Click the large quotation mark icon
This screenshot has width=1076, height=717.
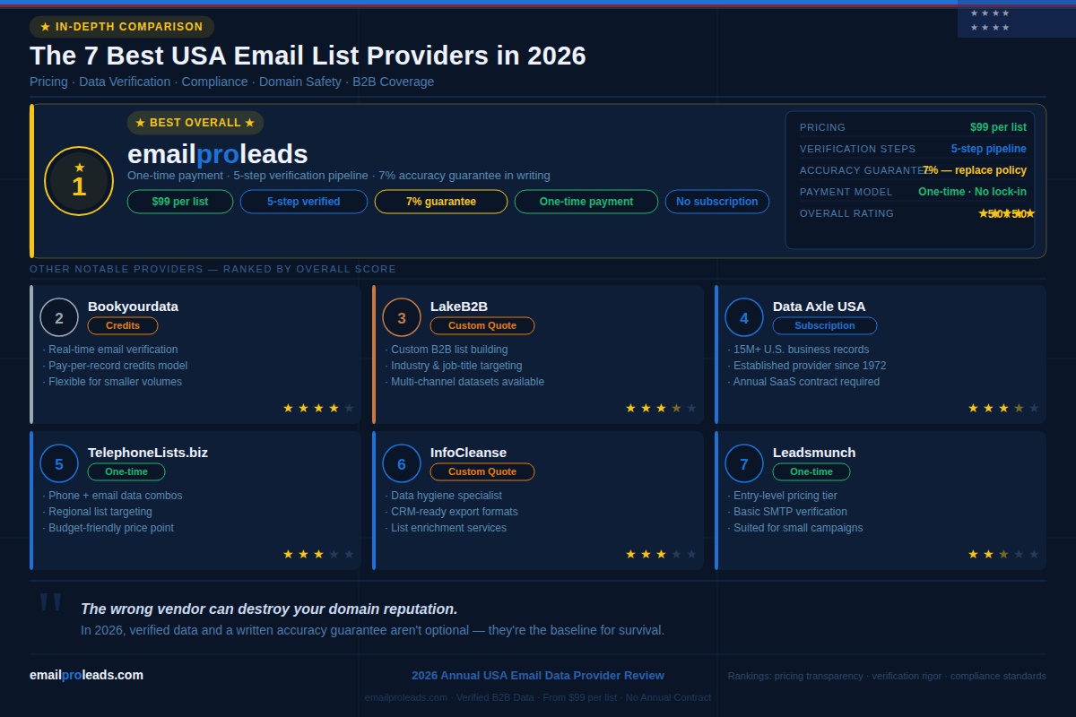(x=50, y=605)
